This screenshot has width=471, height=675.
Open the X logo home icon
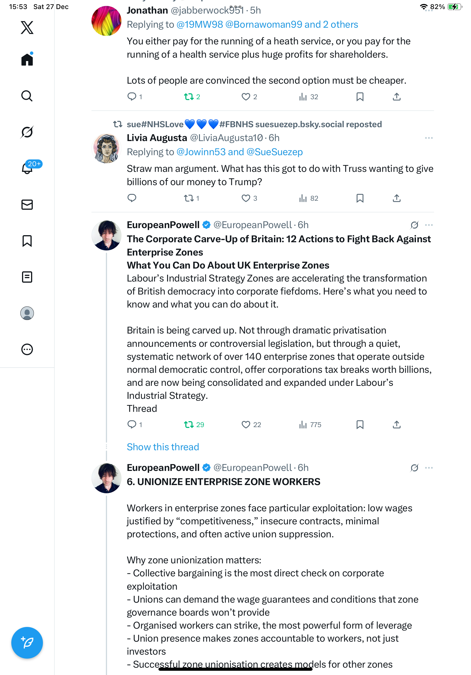(x=27, y=28)
